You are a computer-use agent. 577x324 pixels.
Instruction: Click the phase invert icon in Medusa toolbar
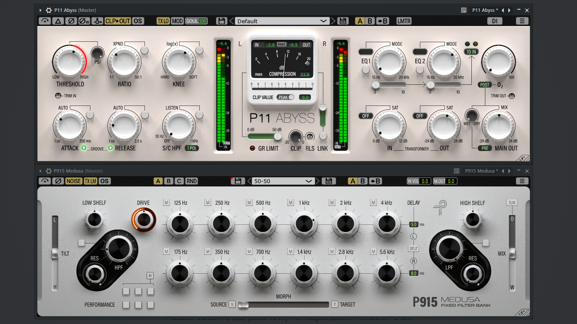click(58, 181)
